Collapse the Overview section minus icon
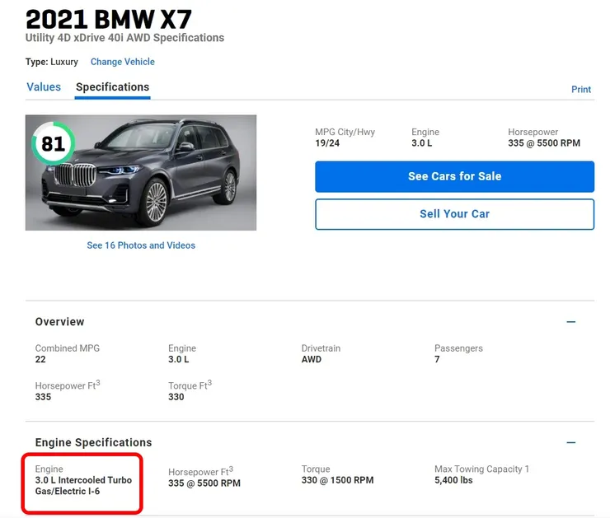 coord(571,322)
